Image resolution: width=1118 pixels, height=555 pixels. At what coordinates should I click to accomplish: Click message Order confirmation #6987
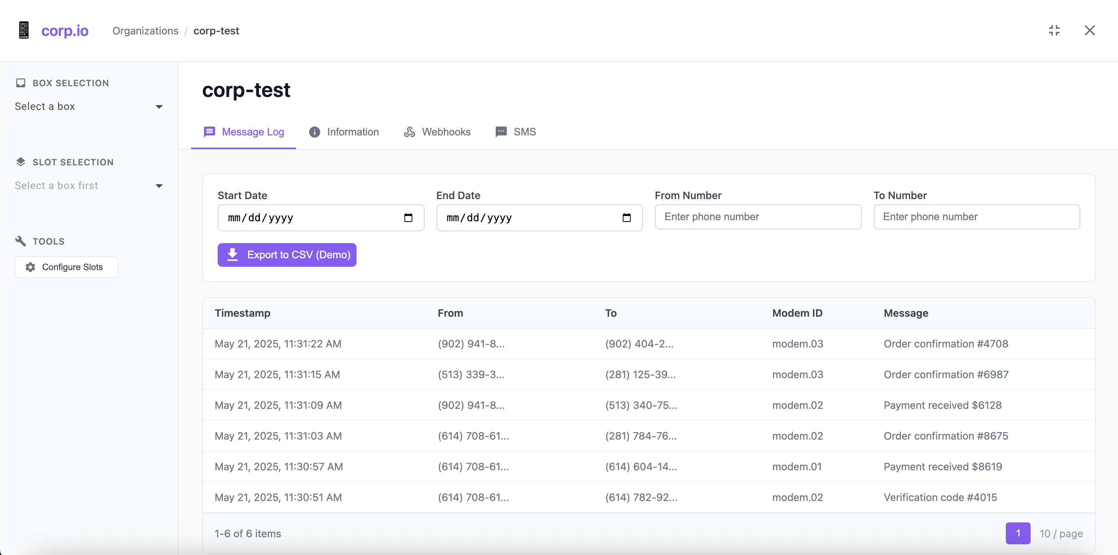pos(946,374)
